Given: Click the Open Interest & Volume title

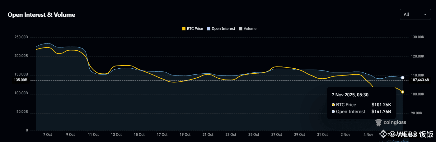Looking at the screenshot, I should click(41, 15).
